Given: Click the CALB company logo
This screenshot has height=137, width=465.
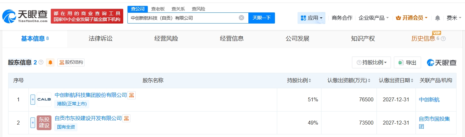Looking at the screenshot, I should point(44,99).
